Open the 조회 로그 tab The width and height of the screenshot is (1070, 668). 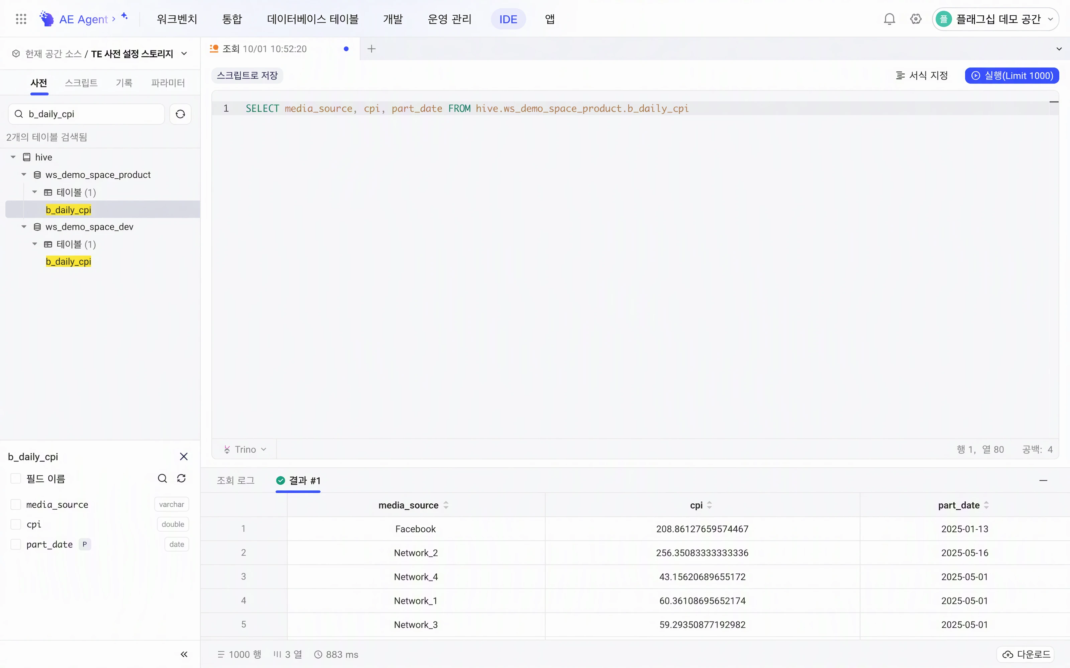point(236,480)
